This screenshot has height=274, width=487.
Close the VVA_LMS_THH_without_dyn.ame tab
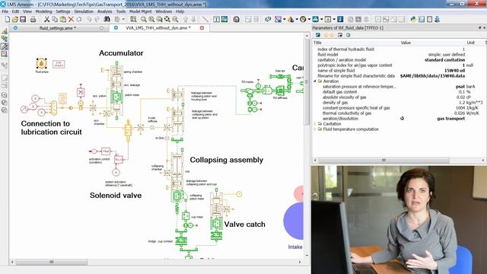coord(202,28)
